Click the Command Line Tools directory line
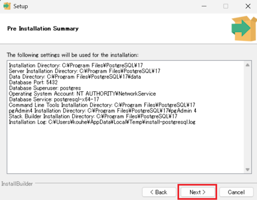Screen dimensions: 257x200 pos(102,105)
